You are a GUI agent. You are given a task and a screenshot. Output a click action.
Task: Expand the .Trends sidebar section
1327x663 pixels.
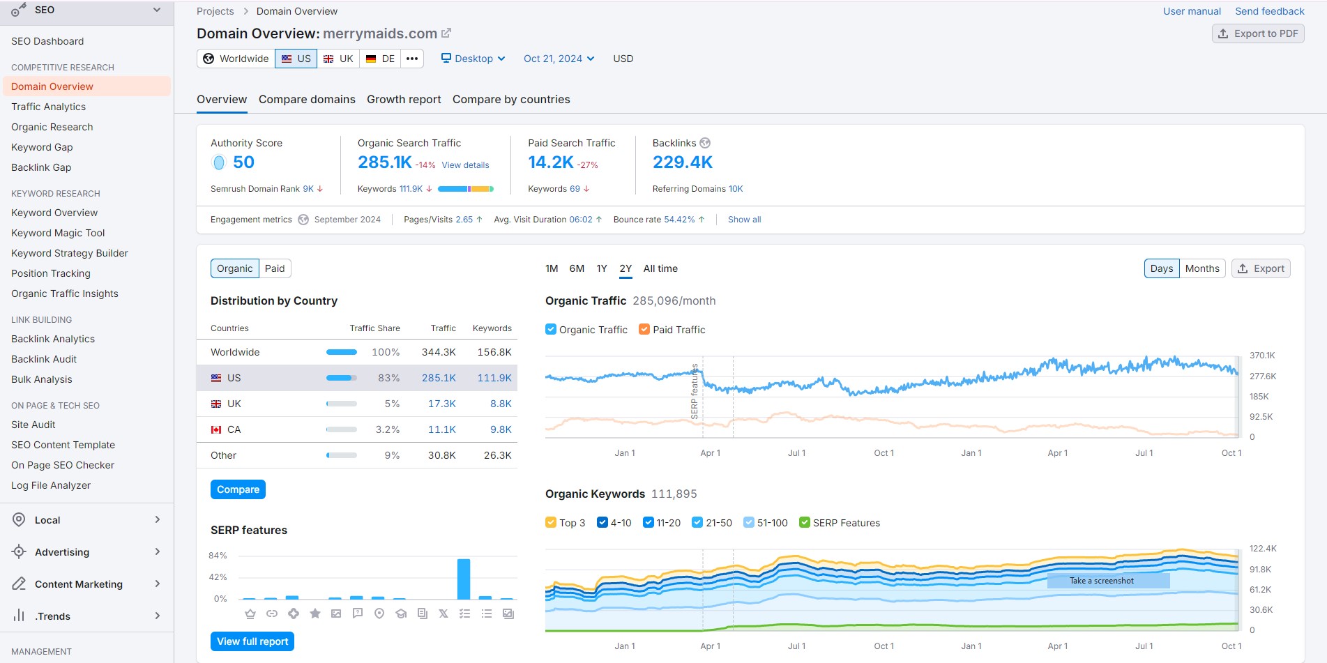[x=158, y=616]
